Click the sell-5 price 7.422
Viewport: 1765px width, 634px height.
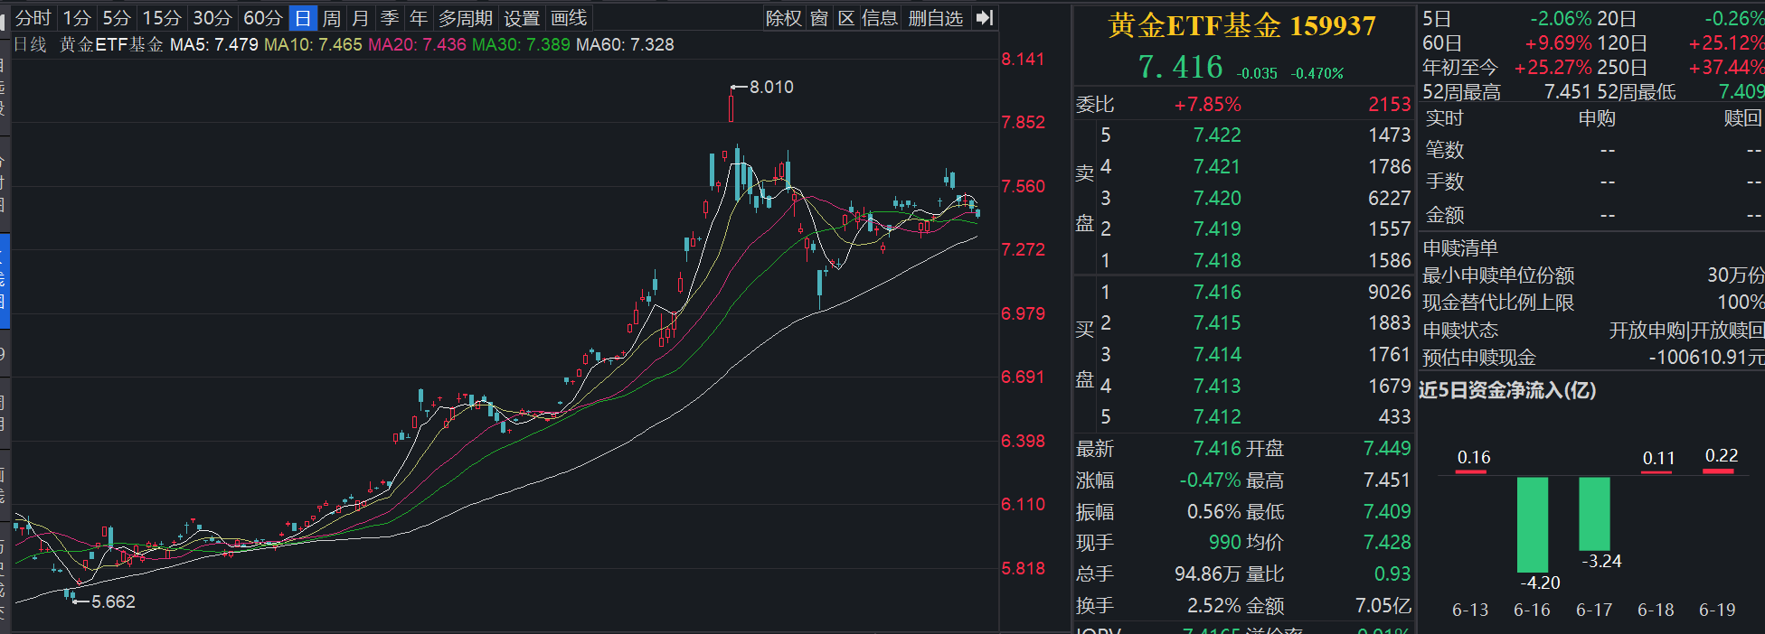tap(1217, 135)
